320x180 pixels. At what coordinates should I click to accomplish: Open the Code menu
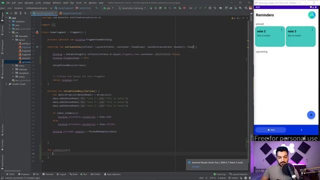[38, 3]
